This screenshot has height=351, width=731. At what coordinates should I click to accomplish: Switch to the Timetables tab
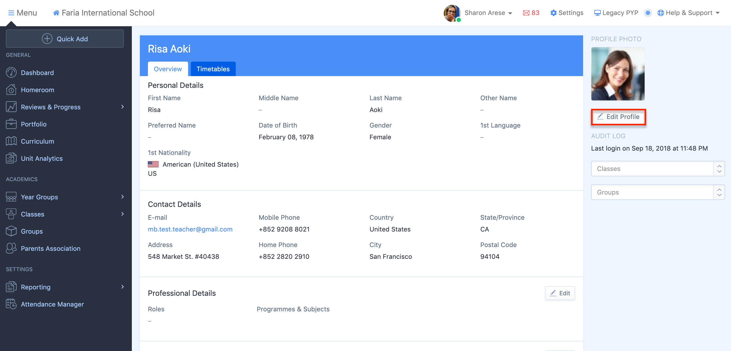click(213, 69)
